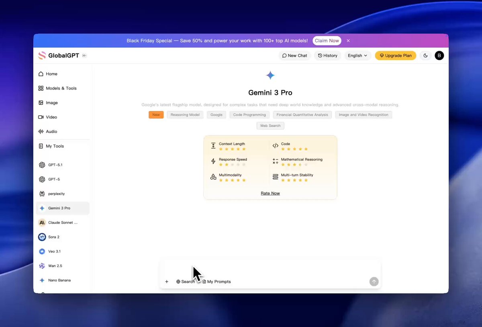Select the Claude Sonnet model
482x327 pixels.
(63, 223)
